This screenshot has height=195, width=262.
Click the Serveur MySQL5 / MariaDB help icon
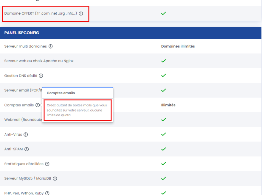[x=55, y=179]
